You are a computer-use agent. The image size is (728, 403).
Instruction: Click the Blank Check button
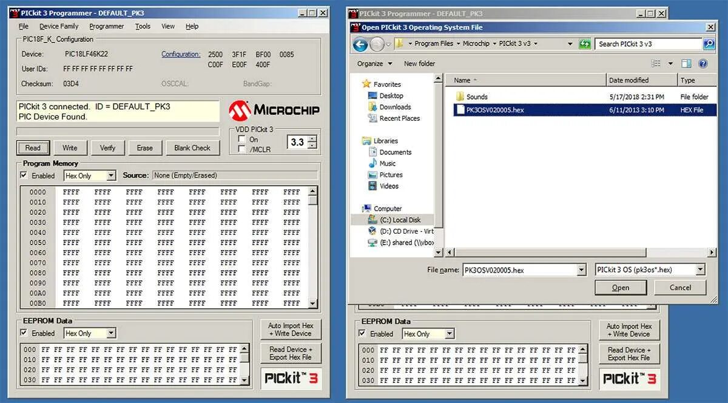coord(192,147)
